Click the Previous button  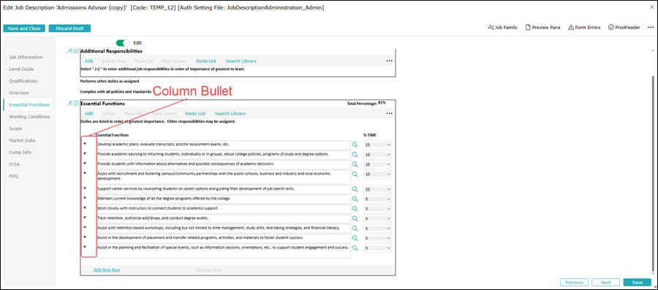[574, 283]
